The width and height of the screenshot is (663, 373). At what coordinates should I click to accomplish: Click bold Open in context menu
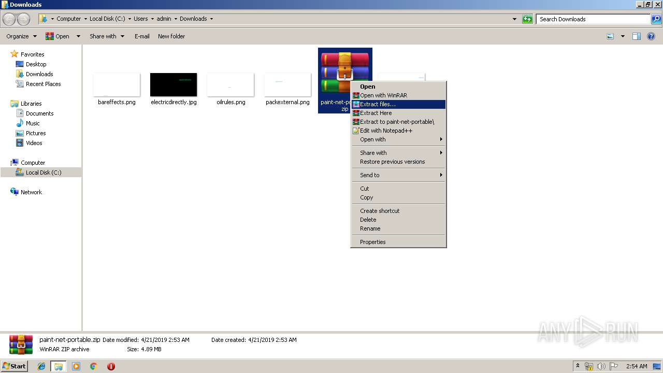[x=398, y=87]
